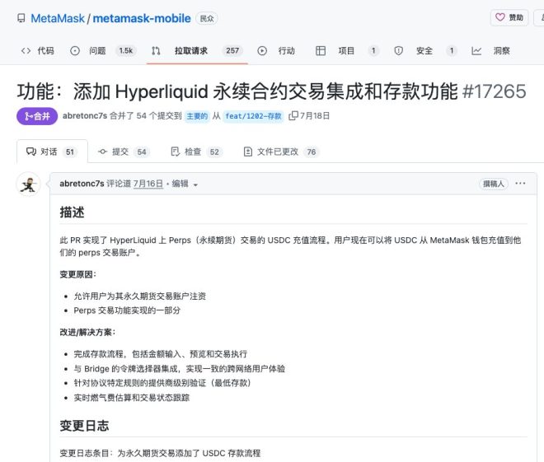Open the 行动 tab
This screenshot has width=544, height=462.
point(287,51)
